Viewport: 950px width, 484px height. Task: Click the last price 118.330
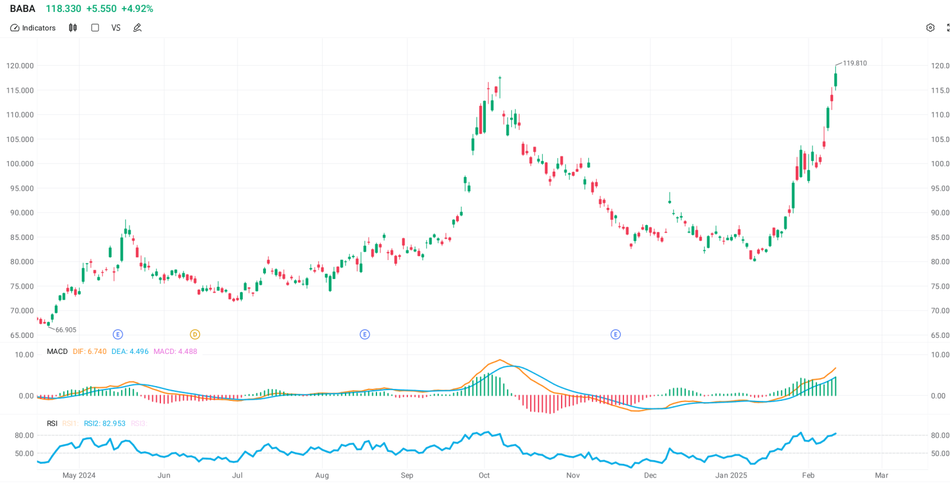click(x=64, y=9)
